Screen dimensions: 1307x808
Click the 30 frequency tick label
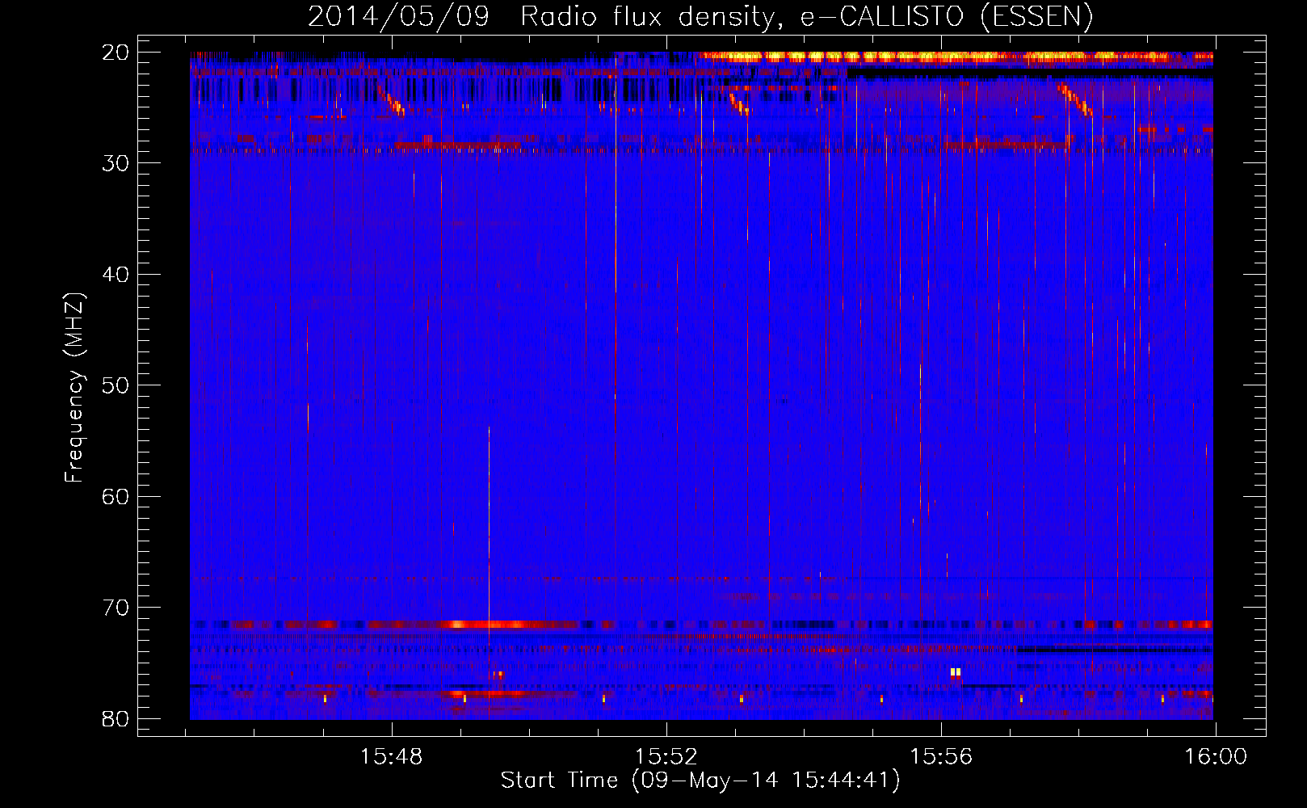(116, 163)
